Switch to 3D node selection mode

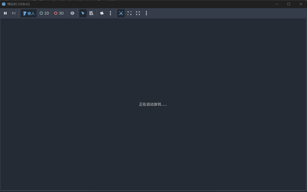(x=59, y=13)
